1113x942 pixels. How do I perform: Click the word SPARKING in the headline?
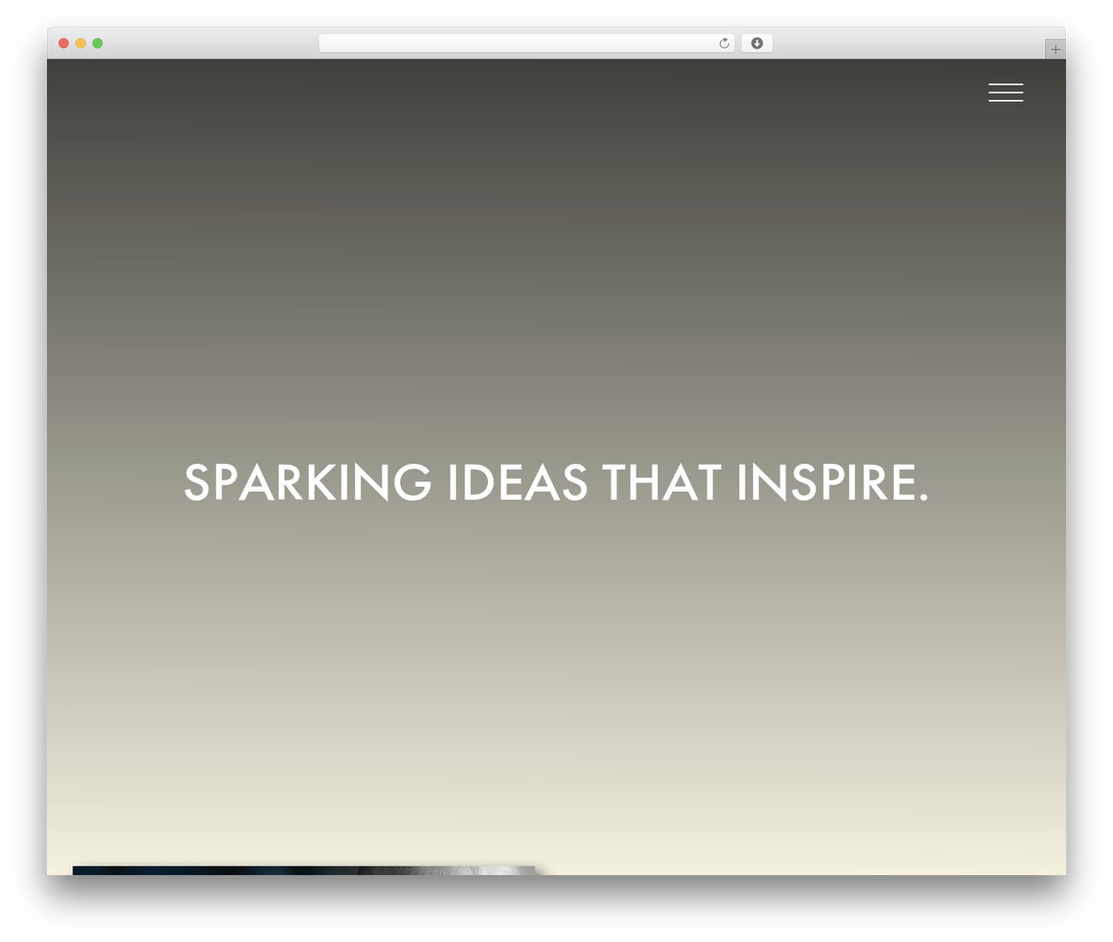tap(308, 482)
